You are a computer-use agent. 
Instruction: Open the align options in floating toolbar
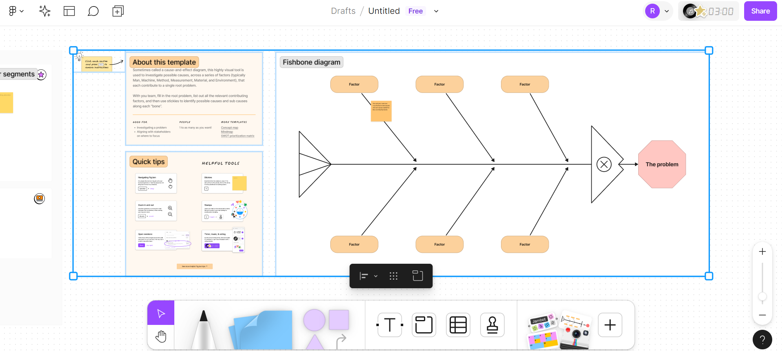368,276
